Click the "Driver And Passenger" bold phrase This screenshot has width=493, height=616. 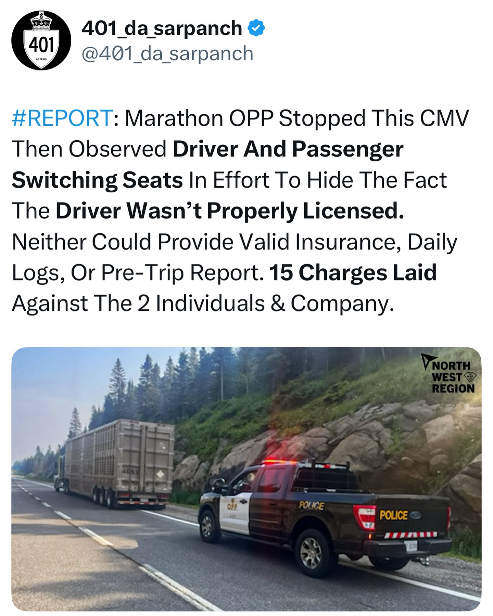[288, 150]
